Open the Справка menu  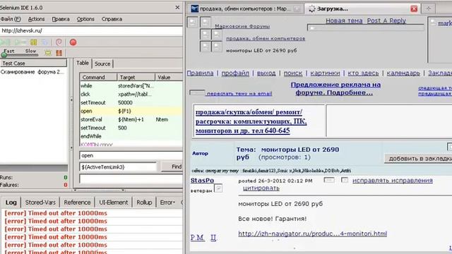coord(112,19)
